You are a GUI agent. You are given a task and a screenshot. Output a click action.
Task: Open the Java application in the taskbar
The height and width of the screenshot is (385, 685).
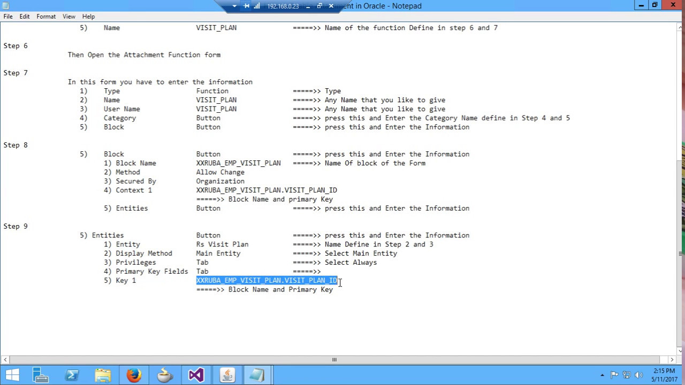(x=227, y=375)
